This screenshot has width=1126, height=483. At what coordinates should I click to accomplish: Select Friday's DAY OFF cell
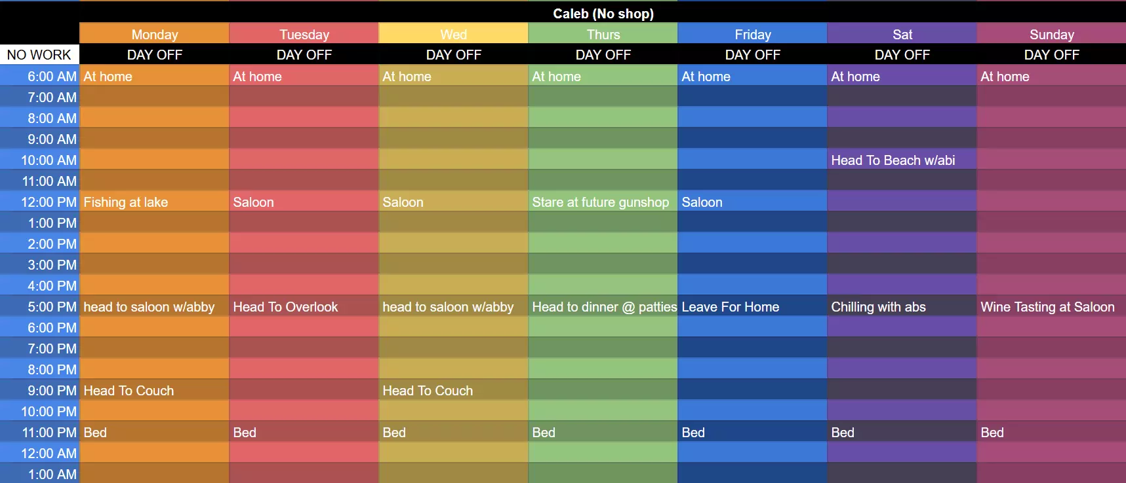pos(752,55)
